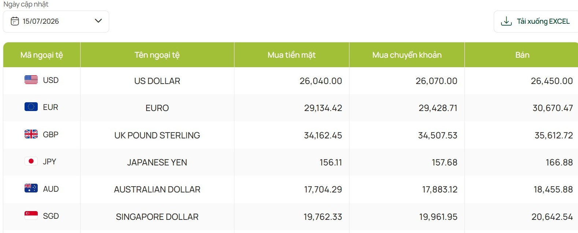Select the US DOLLAR row name
Image resolution: width=578 pixels, height=233 pixels.
[x=157, y=81]
